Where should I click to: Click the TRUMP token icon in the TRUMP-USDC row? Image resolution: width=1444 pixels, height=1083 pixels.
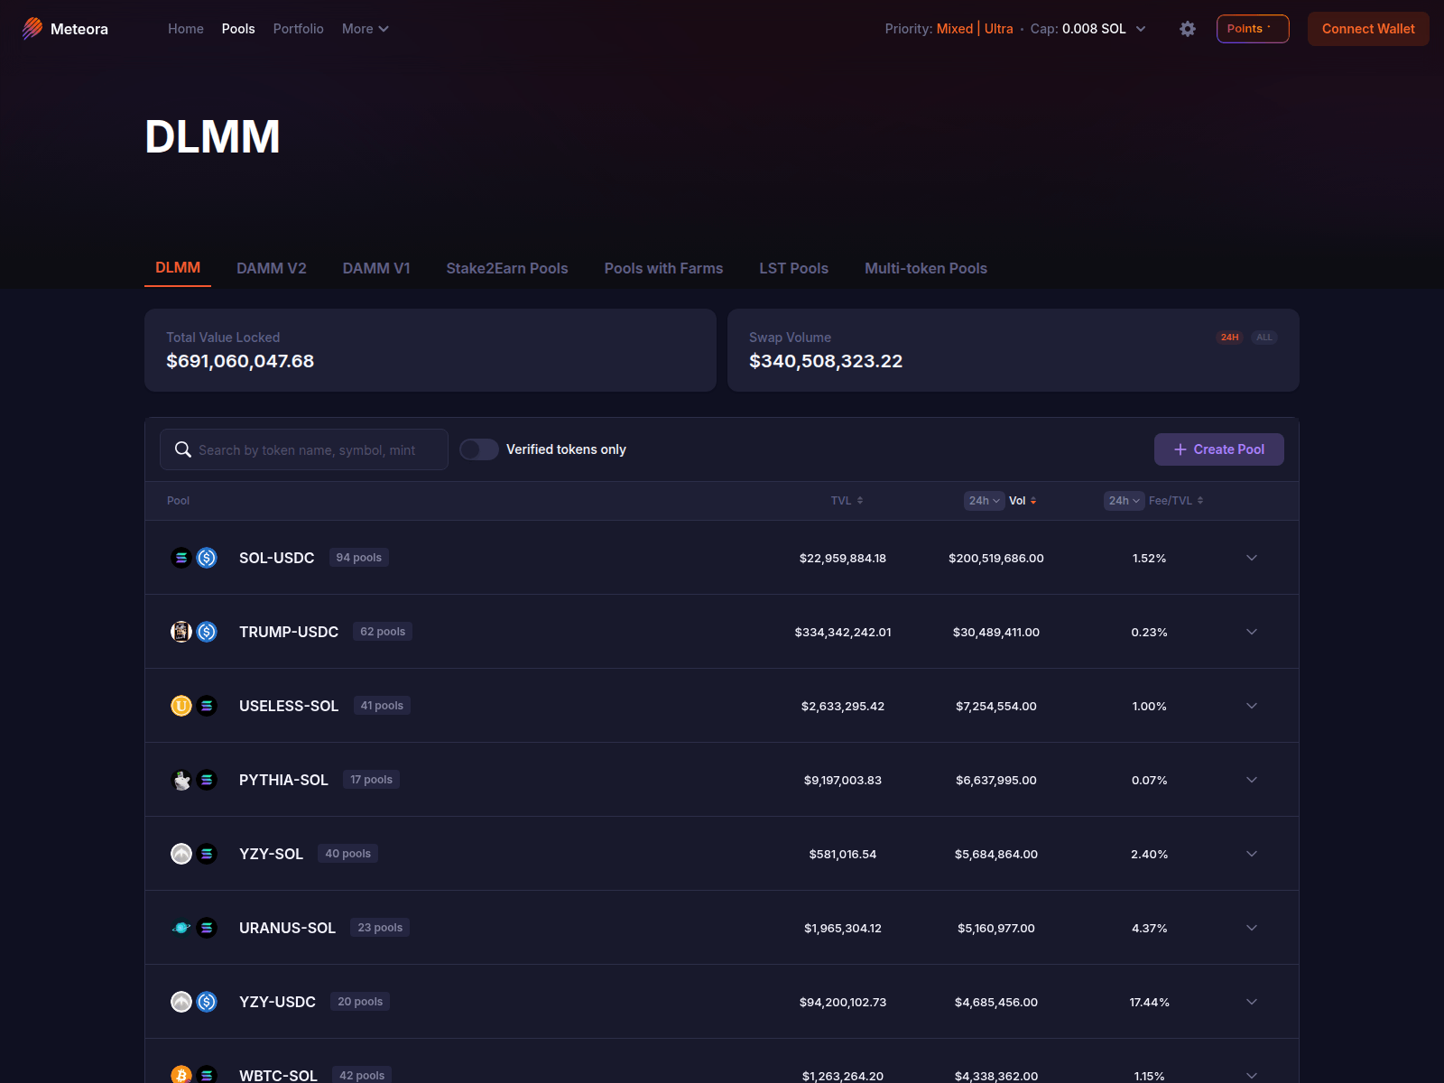tap(181, 632)
